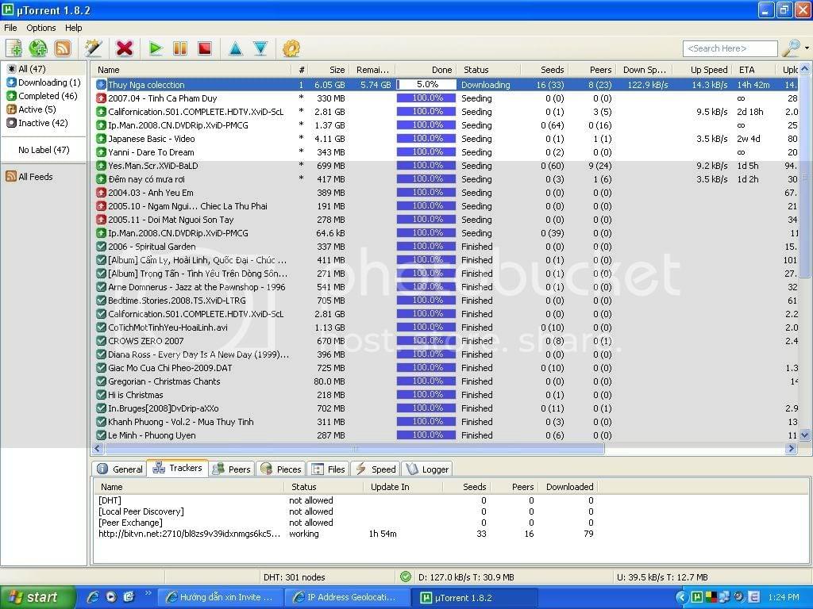Viewport: 813px width, 609px height.
Task: Select the bitvn.net tracker row
Action: pos(346,534)
